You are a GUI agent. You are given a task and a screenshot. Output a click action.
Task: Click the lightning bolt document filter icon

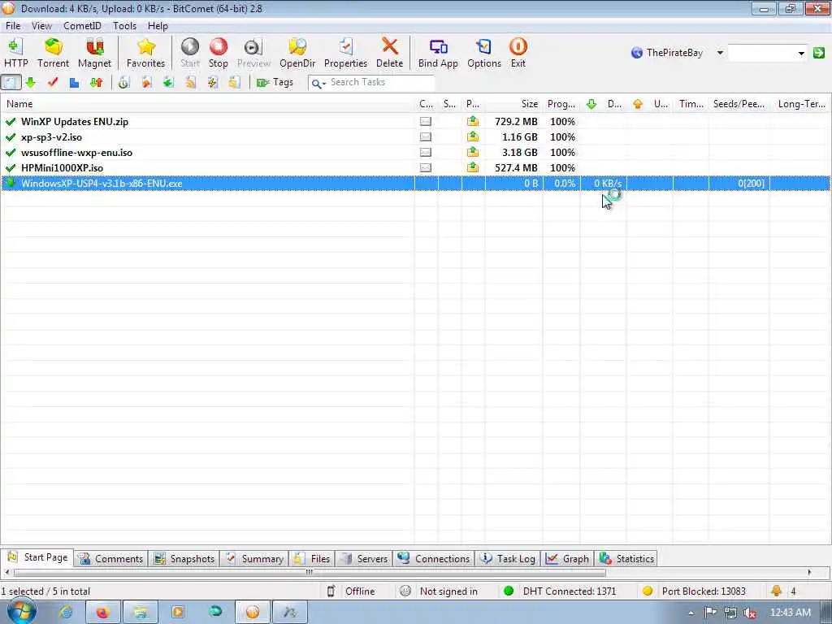[x=212, y=82]
